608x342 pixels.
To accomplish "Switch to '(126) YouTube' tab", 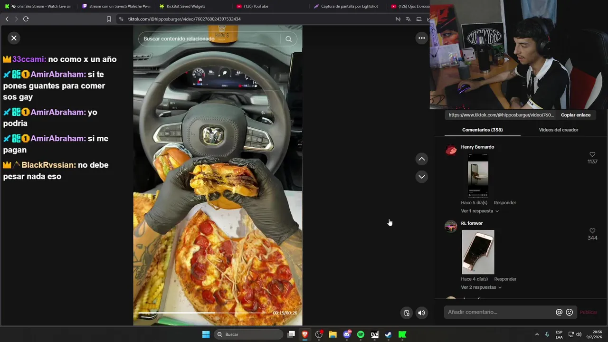I will pyautogui.click(x=271, y=6).
